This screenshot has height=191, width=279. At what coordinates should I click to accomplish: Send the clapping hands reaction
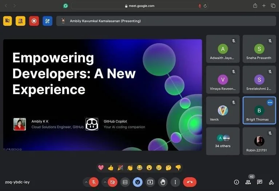click(130, 167)
